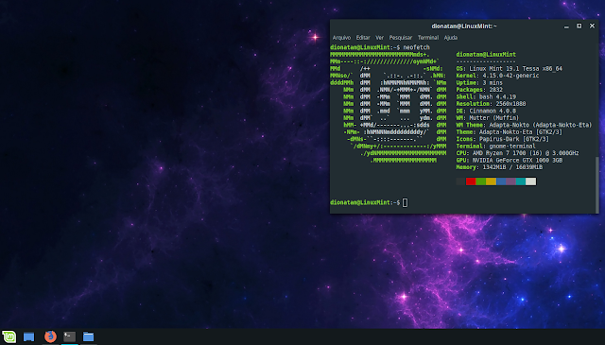Click the WM Theme: Adapta-Nokto line
605x345 pixels.
click(x=524, y=125)
